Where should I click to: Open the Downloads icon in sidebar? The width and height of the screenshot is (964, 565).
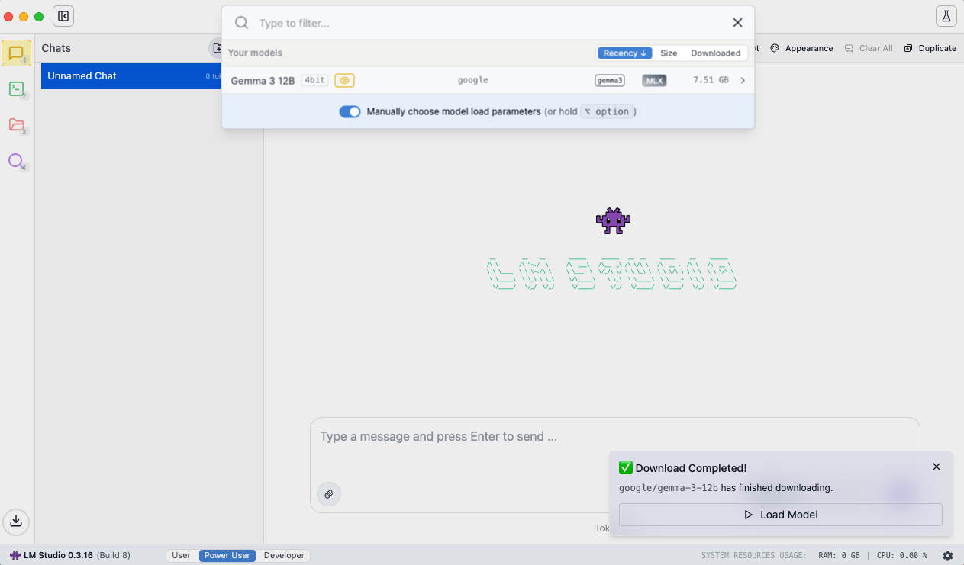pyautogui.click(x=16, y=522)
